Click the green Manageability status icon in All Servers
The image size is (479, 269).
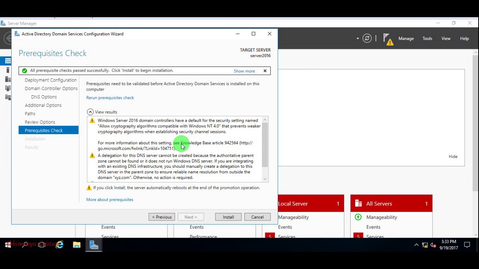click(x=358, y=217)
